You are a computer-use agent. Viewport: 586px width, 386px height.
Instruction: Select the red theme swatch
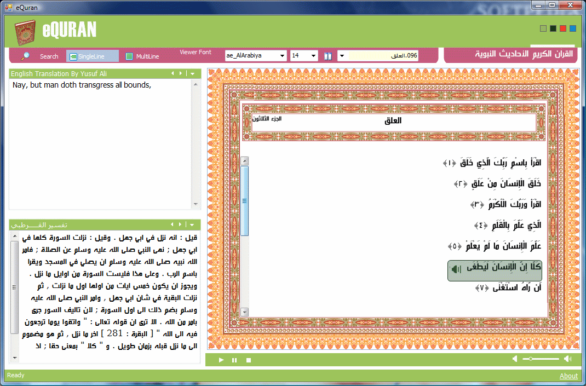563,28
